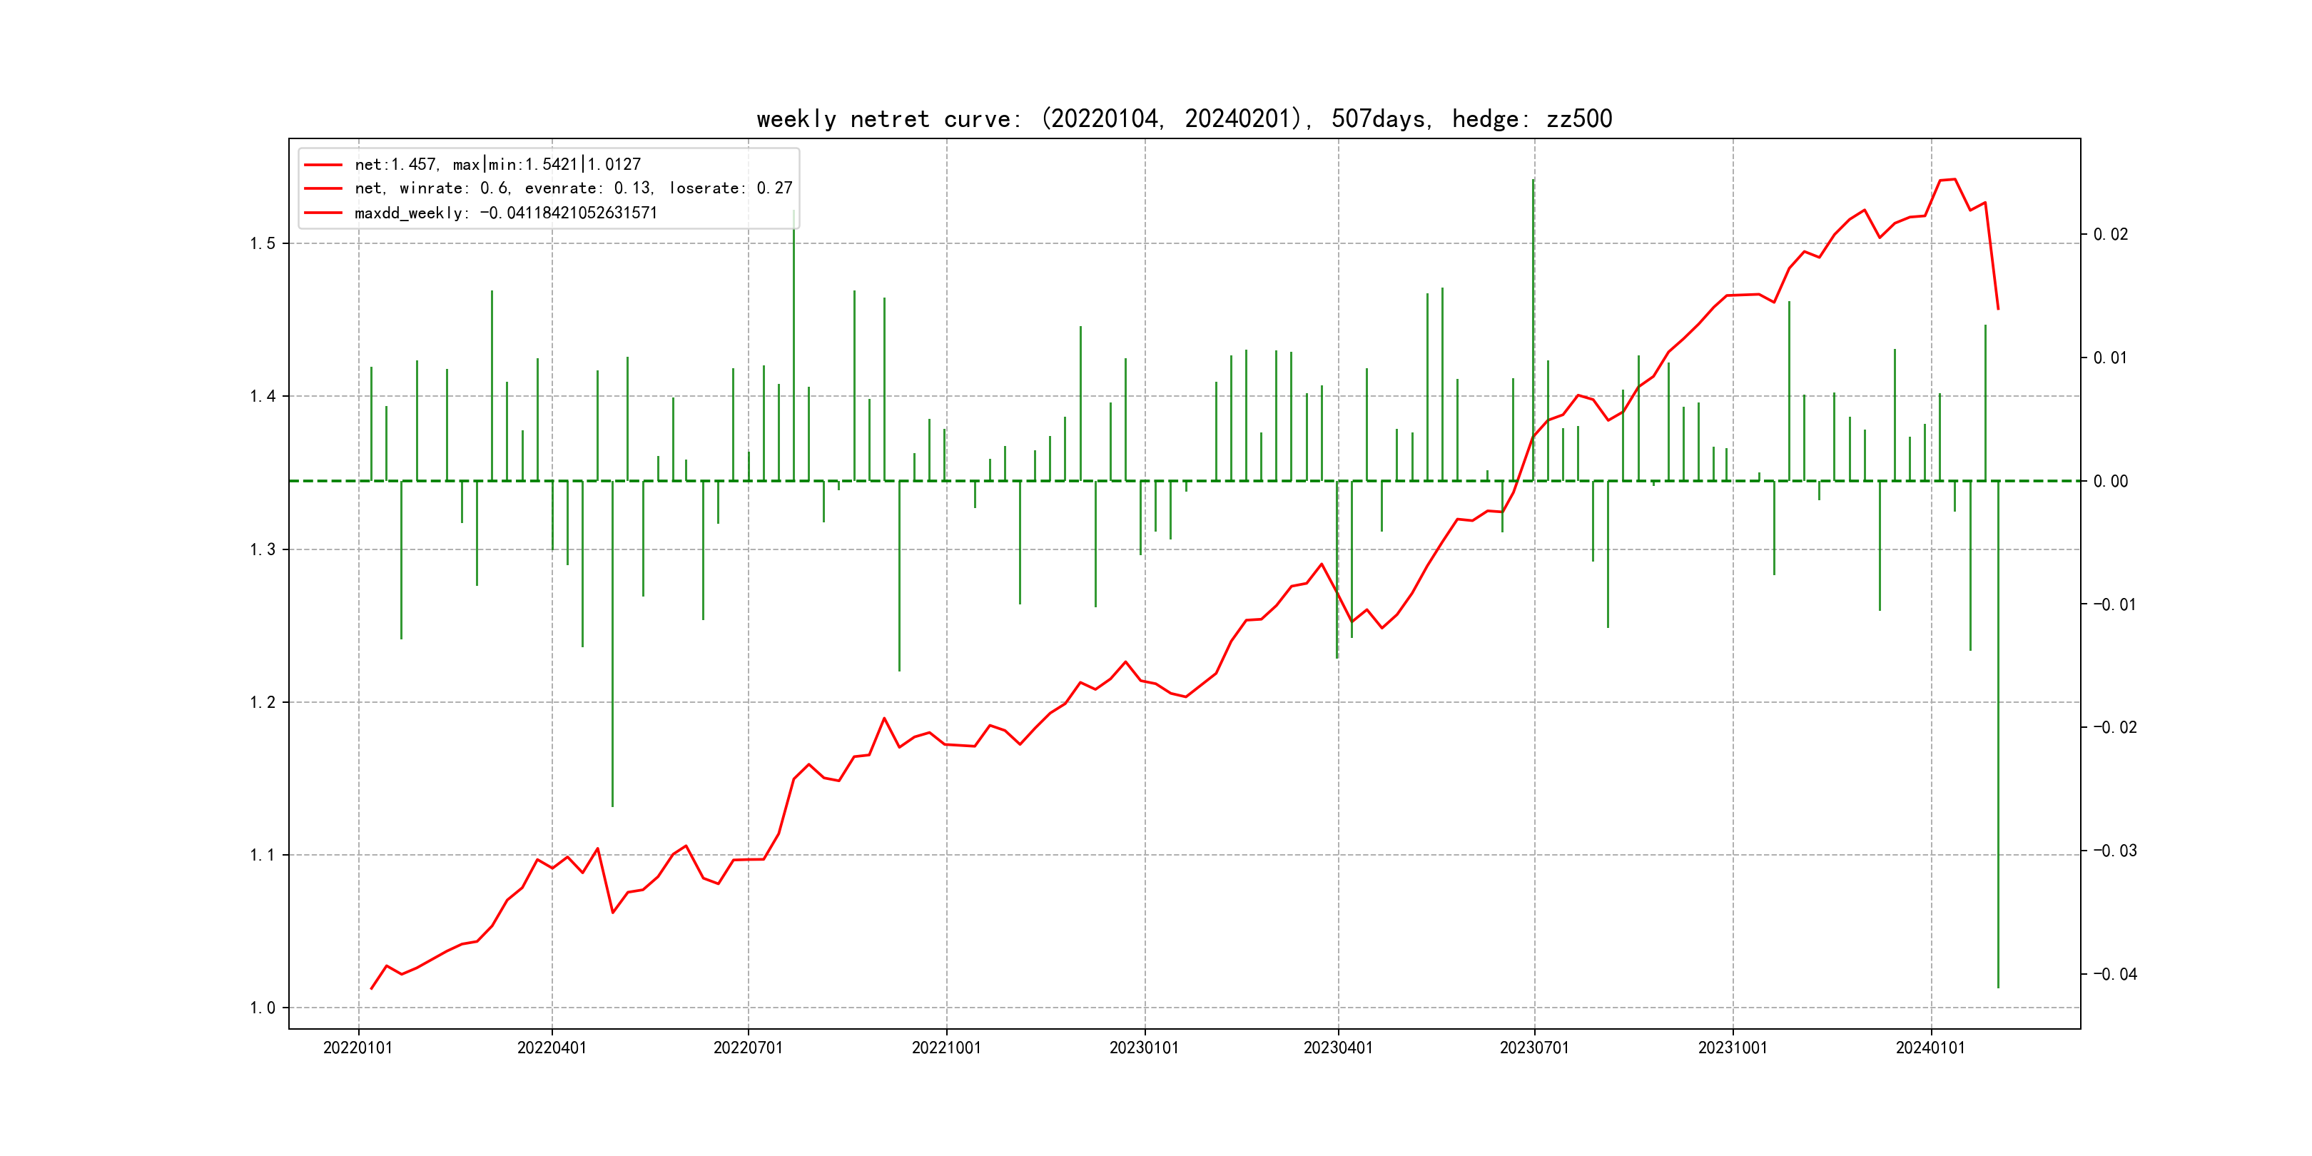
Task: Click x-axis label 20230101
Action: pos(1143,1048)
